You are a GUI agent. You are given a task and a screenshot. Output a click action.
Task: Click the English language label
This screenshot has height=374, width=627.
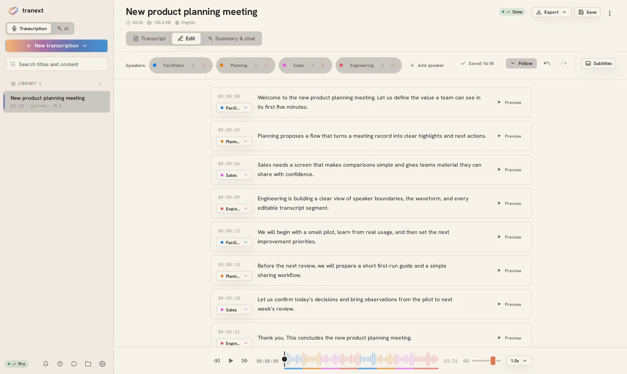(x=185, y=23)
